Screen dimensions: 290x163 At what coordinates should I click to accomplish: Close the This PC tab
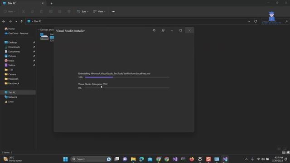(x=43, y=3)
